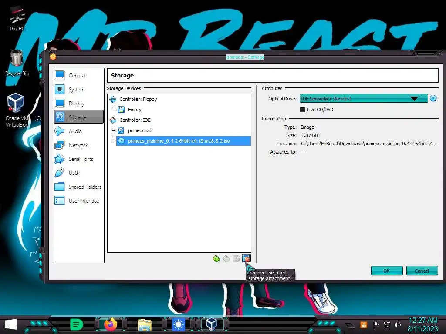Click the add attachment icon
The height and width of the screenshot is (334, 446).
(236, 258)
